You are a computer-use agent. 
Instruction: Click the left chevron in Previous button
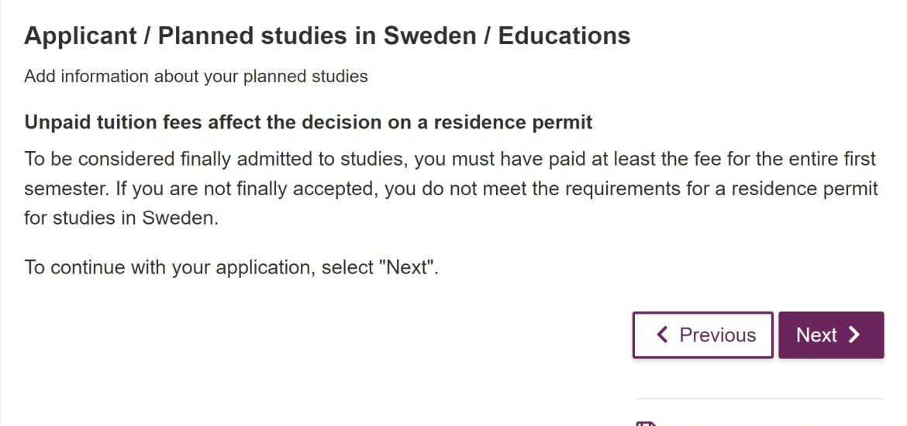coord(663,335)
